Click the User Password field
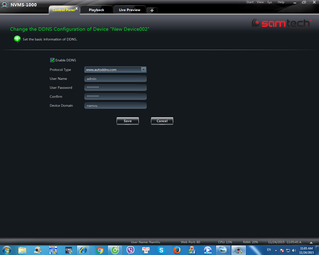The width and height of the screenshot is (319, 255). (115, 88)
